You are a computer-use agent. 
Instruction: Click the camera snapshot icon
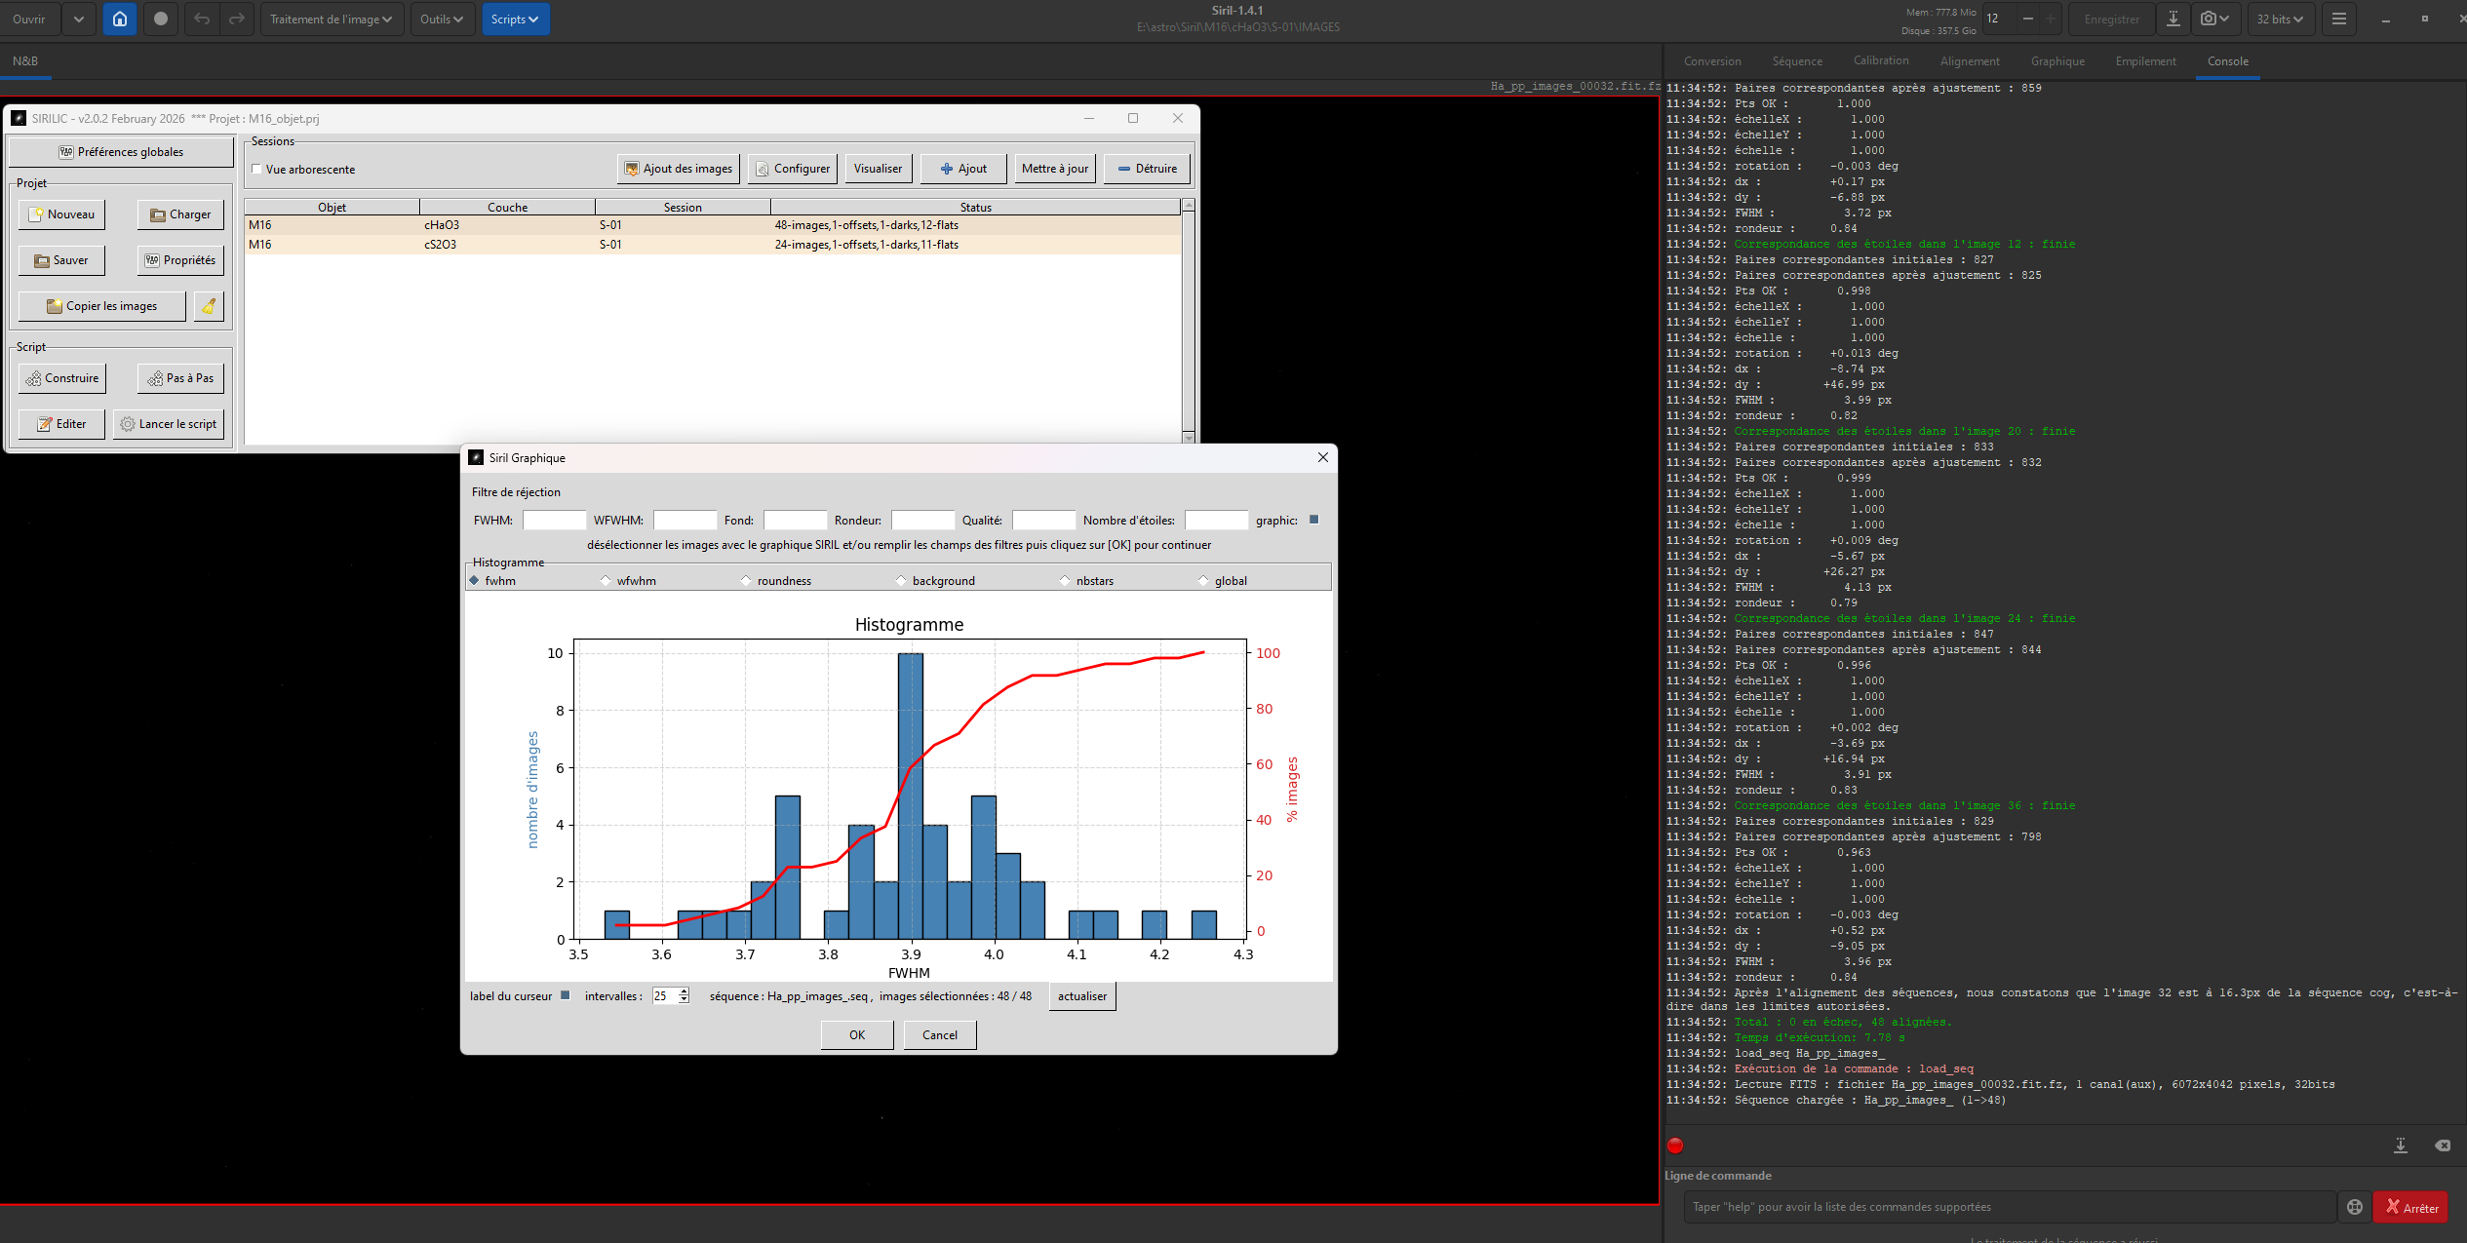coord(2209,19)
